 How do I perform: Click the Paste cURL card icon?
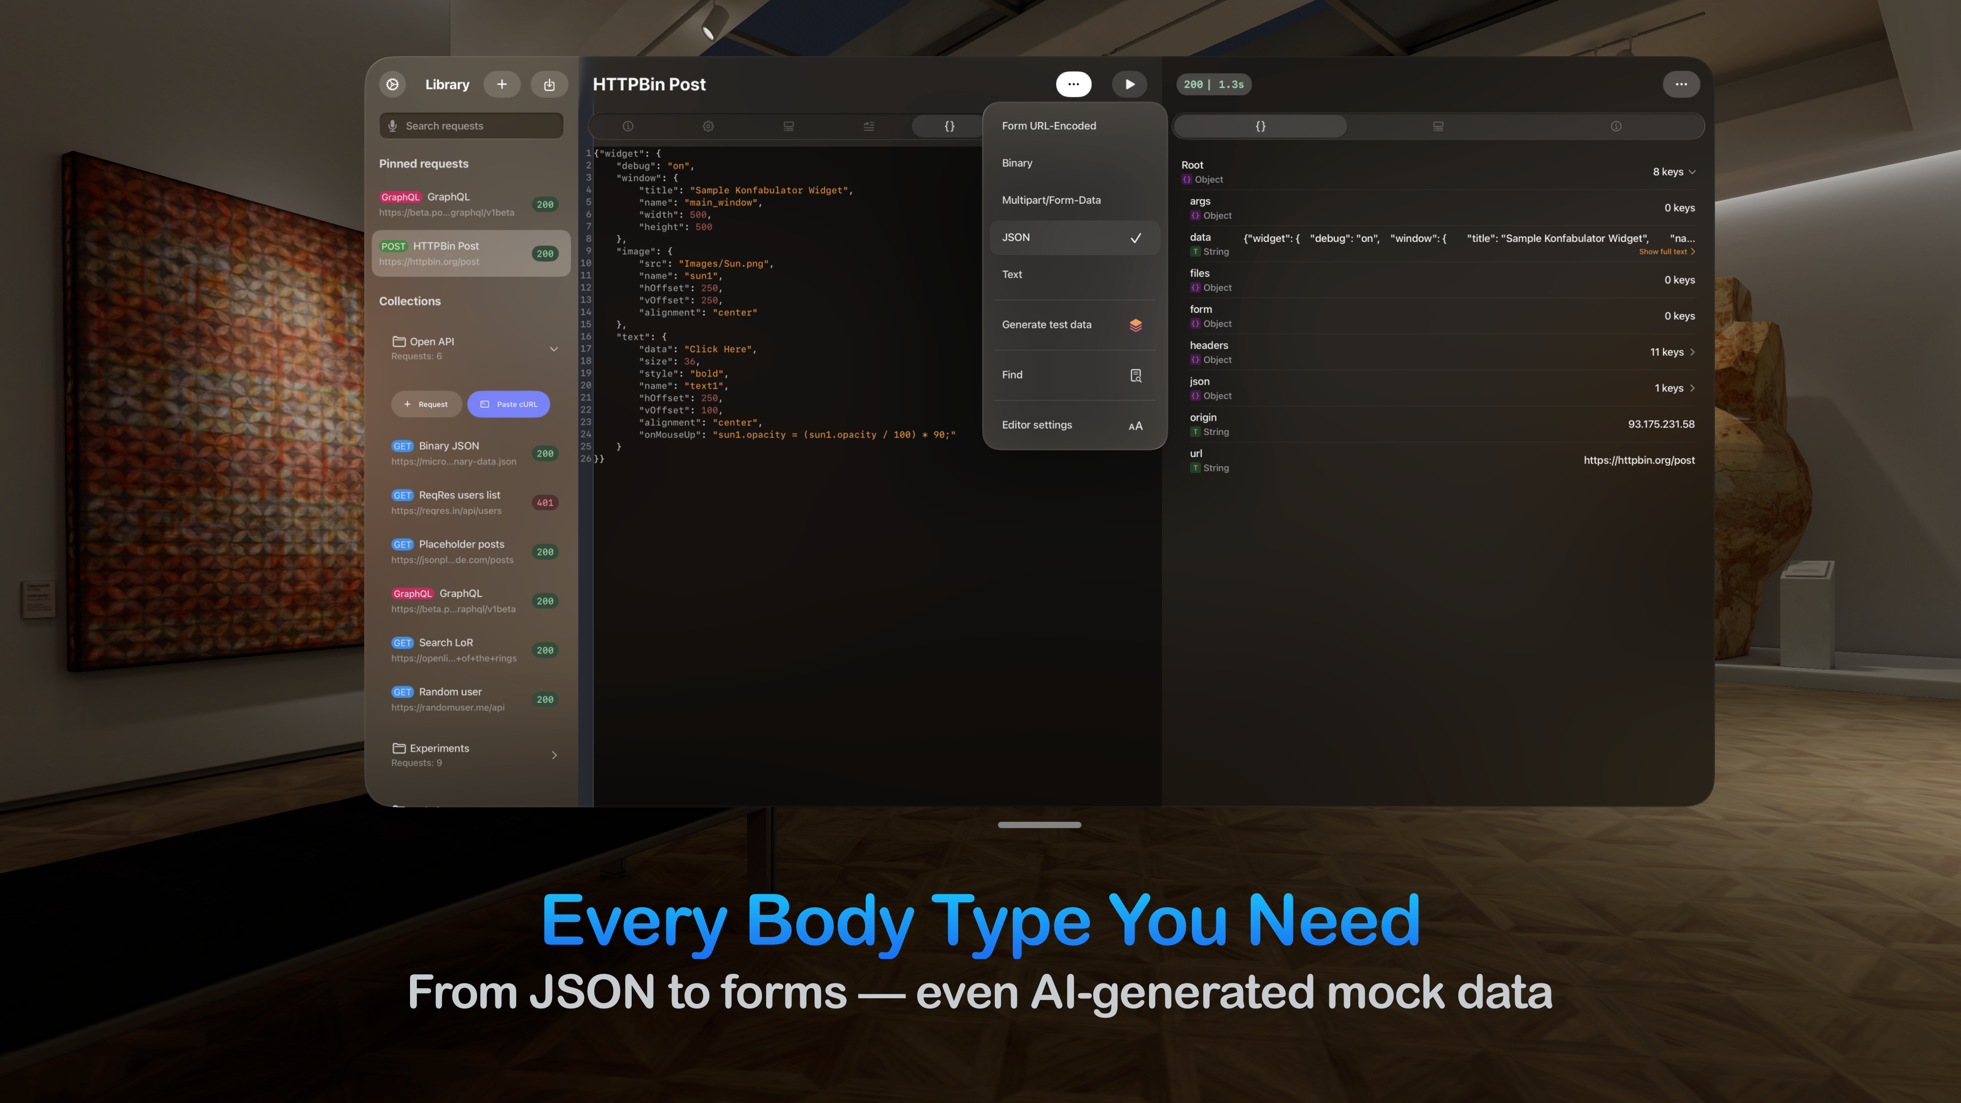coord(484,404)
